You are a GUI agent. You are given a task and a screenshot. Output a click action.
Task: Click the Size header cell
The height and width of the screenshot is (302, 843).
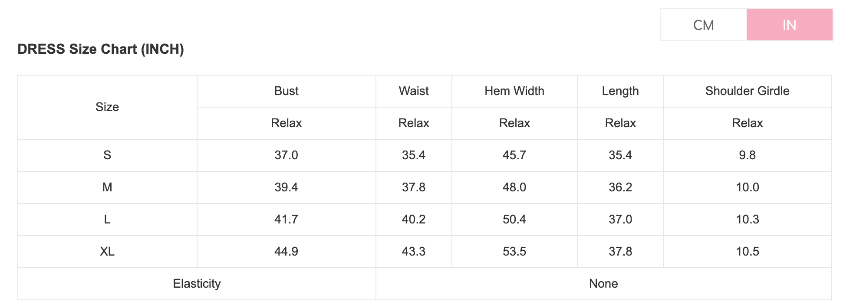point(107,107)
